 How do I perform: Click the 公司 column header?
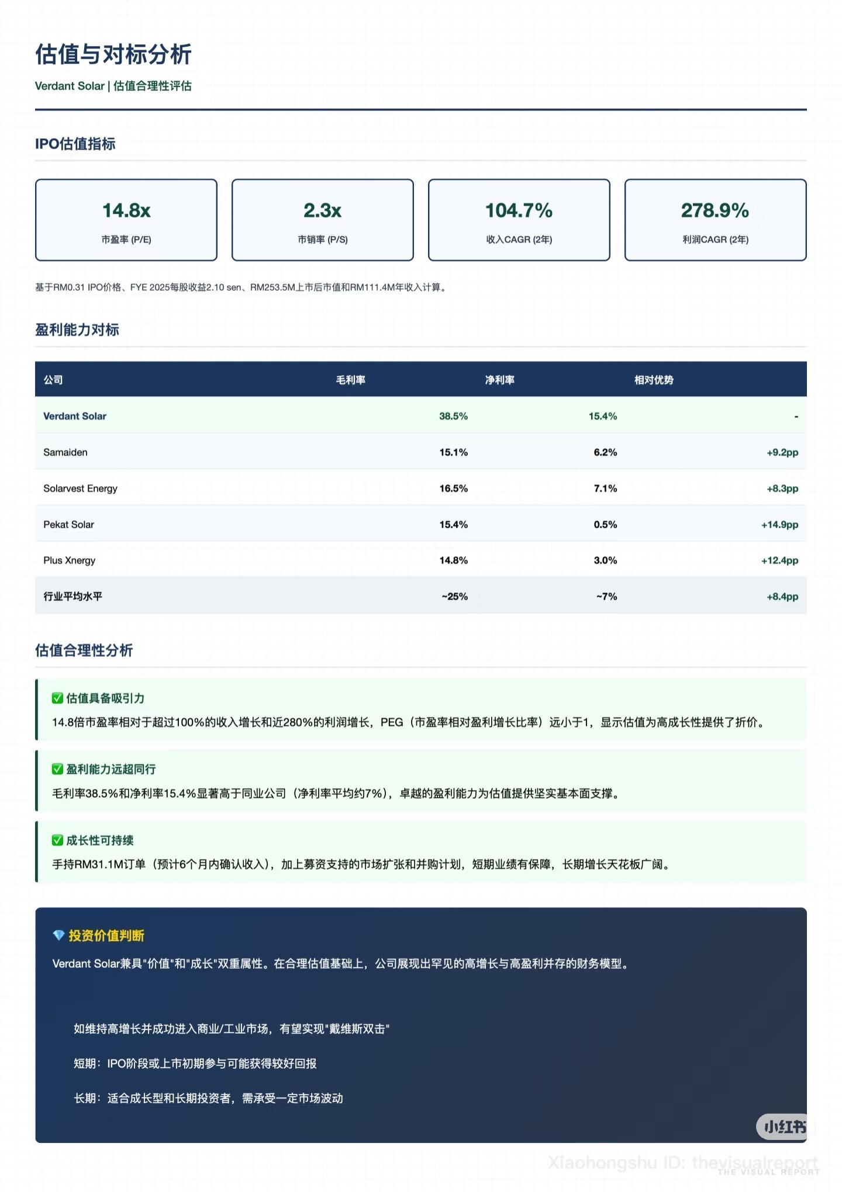tap(53, 380)
